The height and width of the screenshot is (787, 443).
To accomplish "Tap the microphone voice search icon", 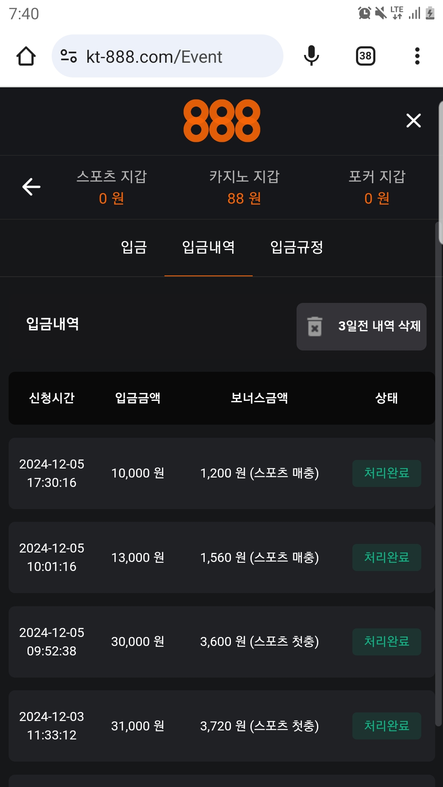I will (311, 56).
